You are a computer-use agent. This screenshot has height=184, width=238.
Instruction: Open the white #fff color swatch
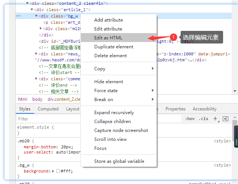coord(58,171)
